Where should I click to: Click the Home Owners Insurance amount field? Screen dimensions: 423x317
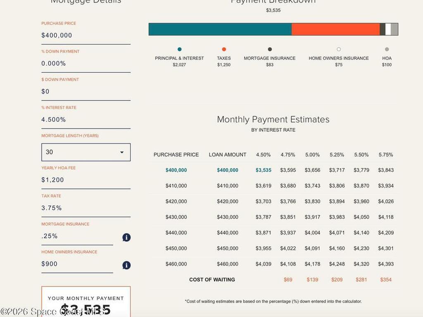(77, 264)
